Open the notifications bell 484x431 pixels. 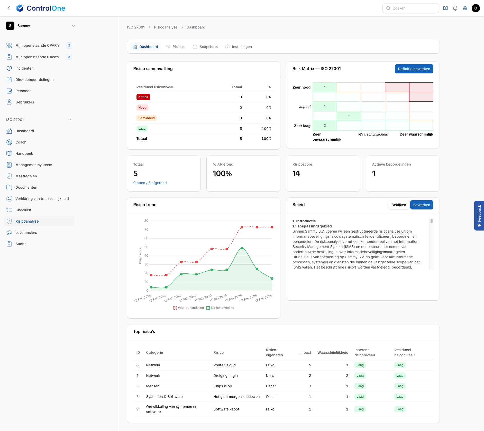(455, 8)
